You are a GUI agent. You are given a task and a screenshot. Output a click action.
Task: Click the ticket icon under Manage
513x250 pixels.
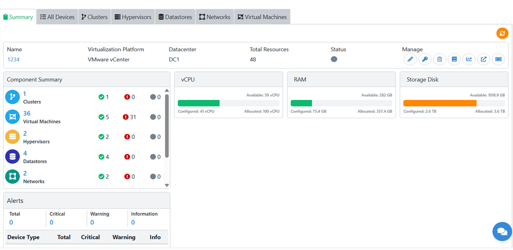click(498, 59)
